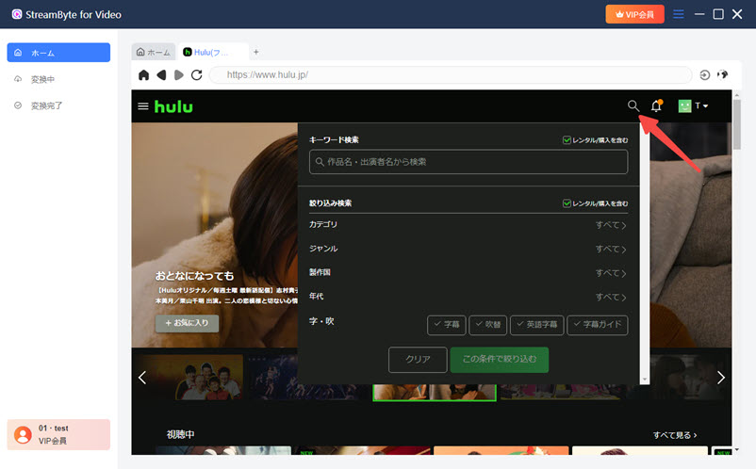756x469 pixels.
Task: Toggle the 吹替 dubbed filter
Action: (488, 325)
